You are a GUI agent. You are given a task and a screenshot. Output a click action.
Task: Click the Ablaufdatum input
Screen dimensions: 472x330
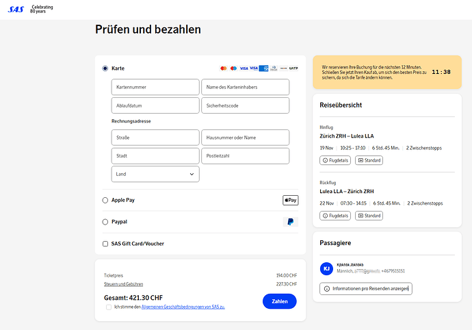pyautogui.click(x=155, y=105)
